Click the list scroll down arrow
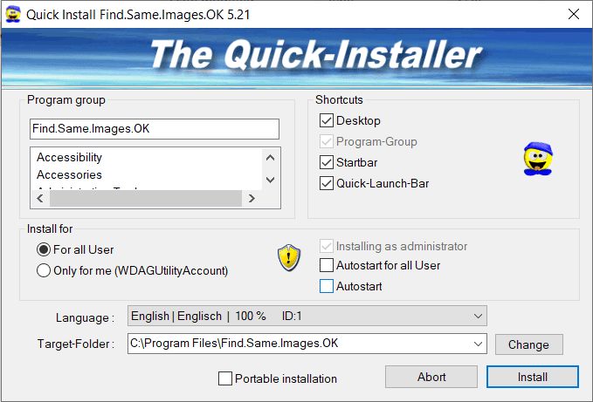This screenshot has width=593, height=402. pos(270,180)
